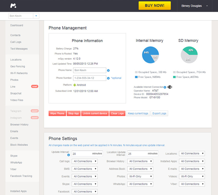Viewport: 218px width, 195px height.
Task: Open the SMS connection dropdown
Action: 85,169
